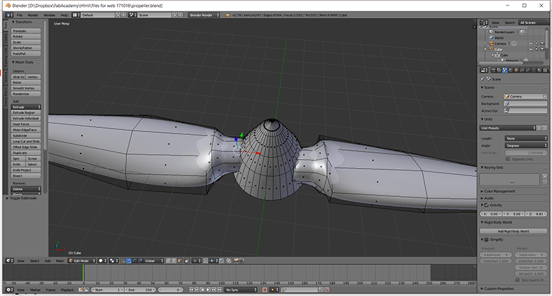Toggle visibility eye for Camera in outliner
The image size is (552, 296).
tap(531, 43)
